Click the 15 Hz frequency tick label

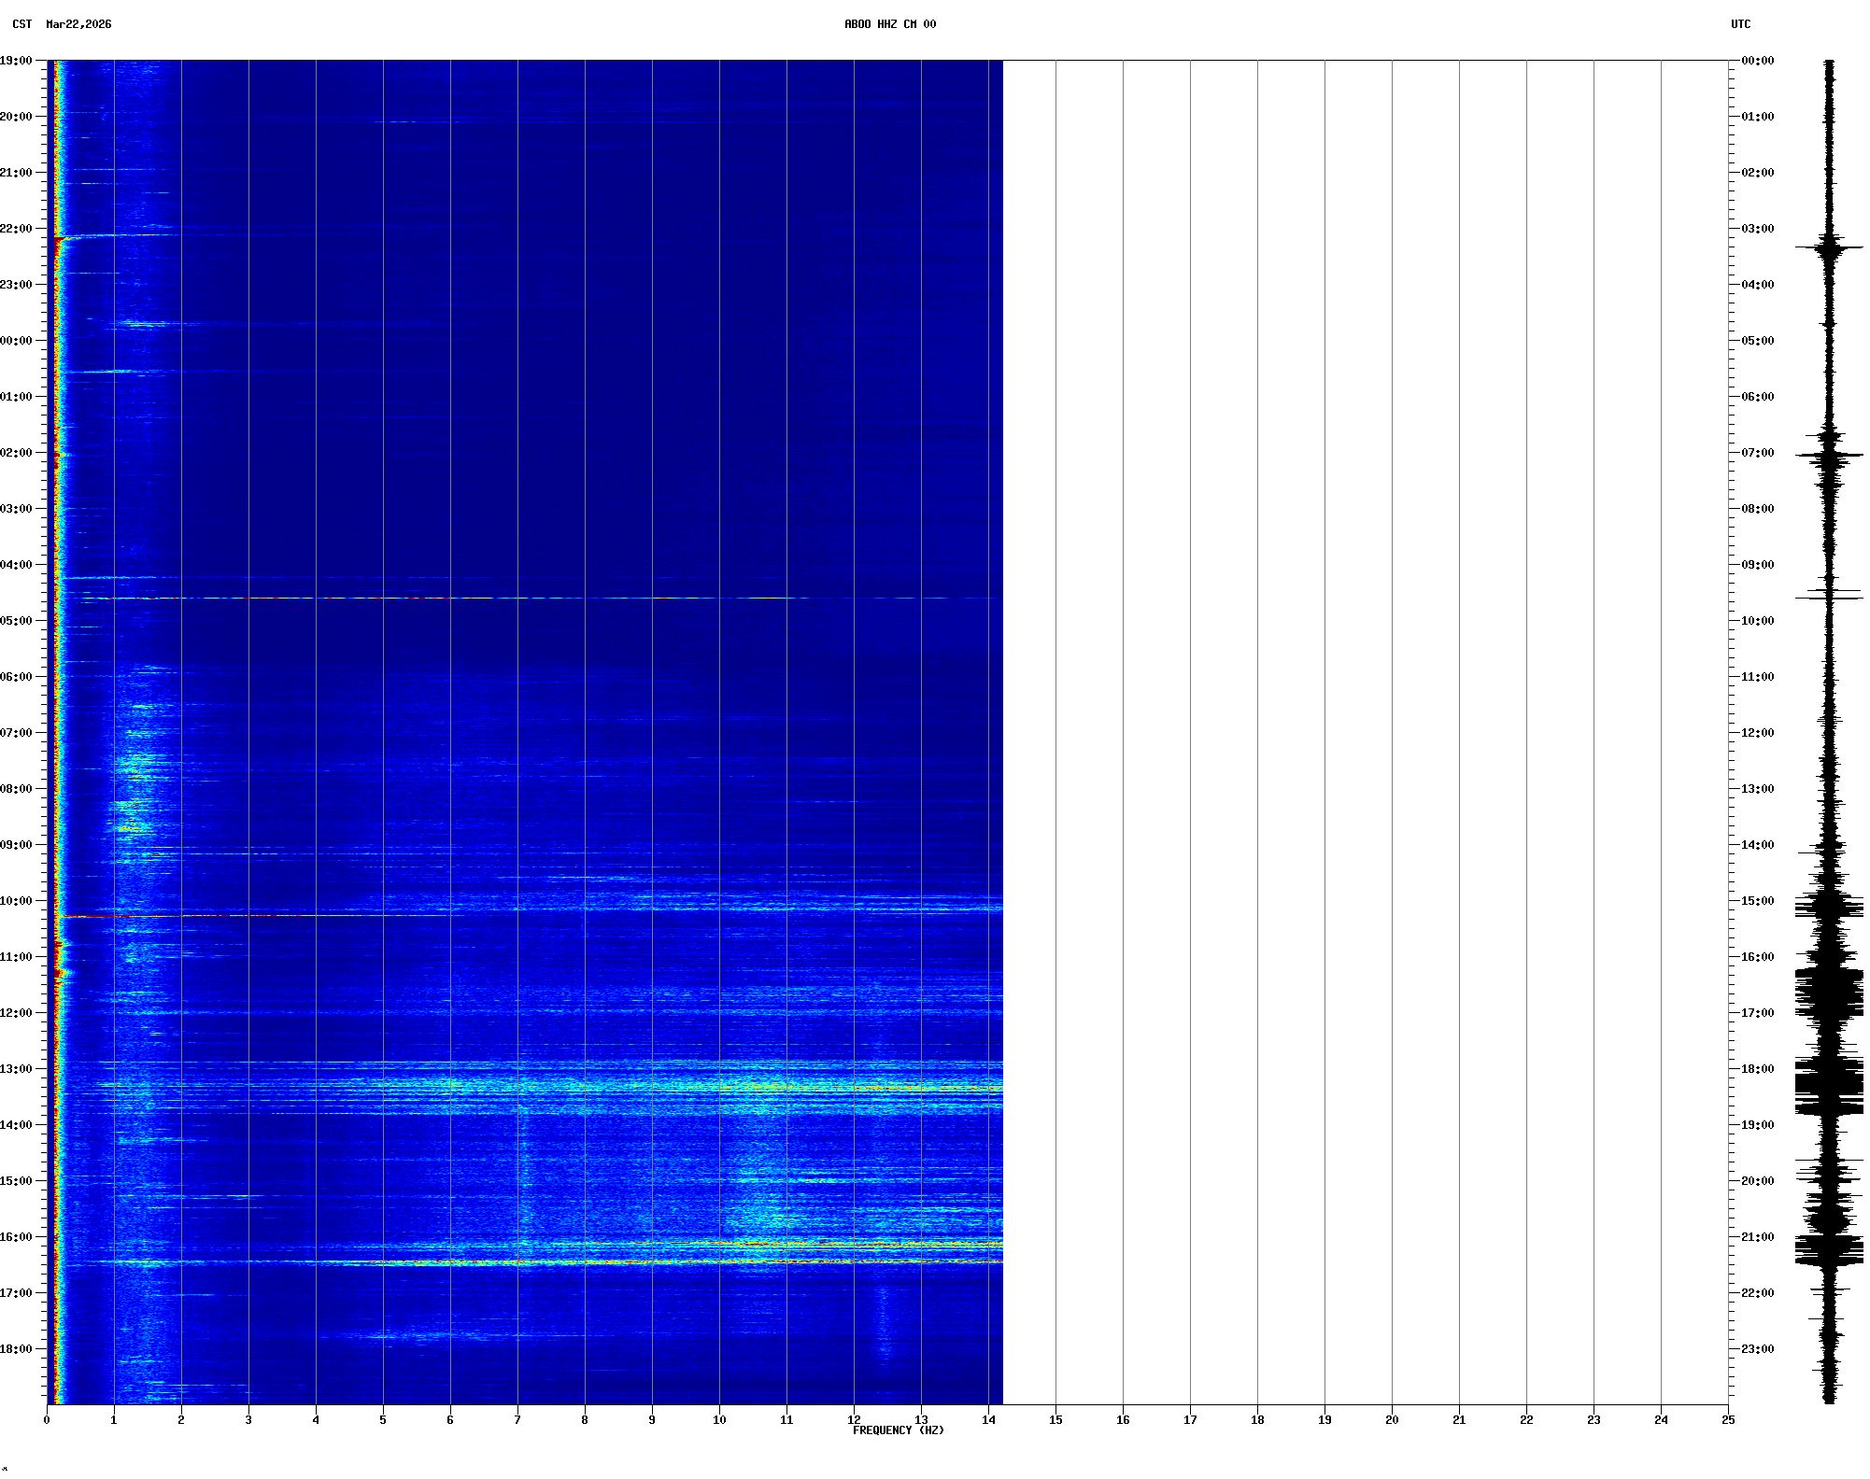1055,1420
